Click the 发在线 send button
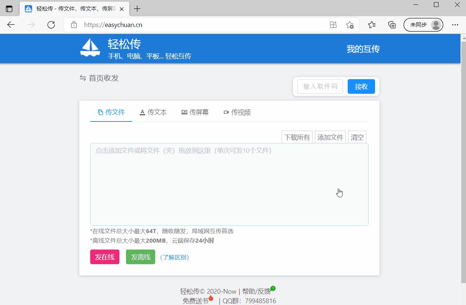This screenshot has height=305, width=466. point(104,257)
